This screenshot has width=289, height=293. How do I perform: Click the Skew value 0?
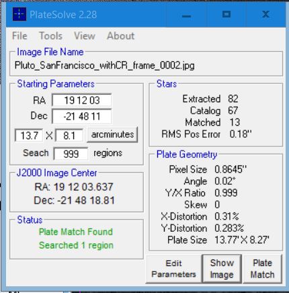click(x=217, y=204)
